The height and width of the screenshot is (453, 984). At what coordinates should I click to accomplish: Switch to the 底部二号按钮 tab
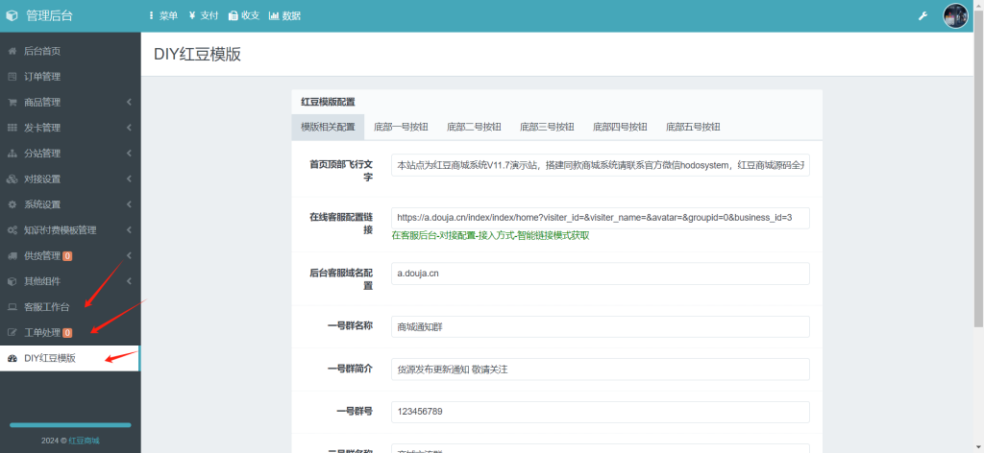click(x=474, y=127)
